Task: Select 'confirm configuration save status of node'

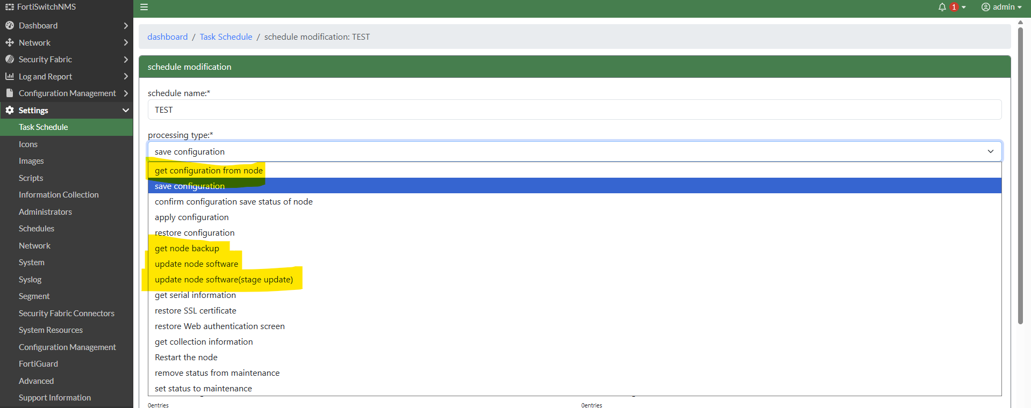Action: (575, 201)
